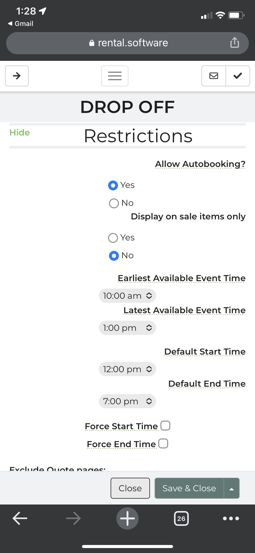Open the hamburger menu
This screenshot has height=553, width=255.
tap(115, 76)
